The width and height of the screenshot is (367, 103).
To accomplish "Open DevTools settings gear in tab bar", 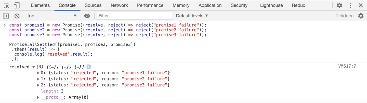I will click(x=339, y=5).
